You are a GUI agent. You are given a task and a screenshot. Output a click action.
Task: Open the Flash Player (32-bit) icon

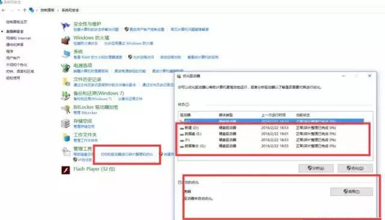[x=66, y=170]
